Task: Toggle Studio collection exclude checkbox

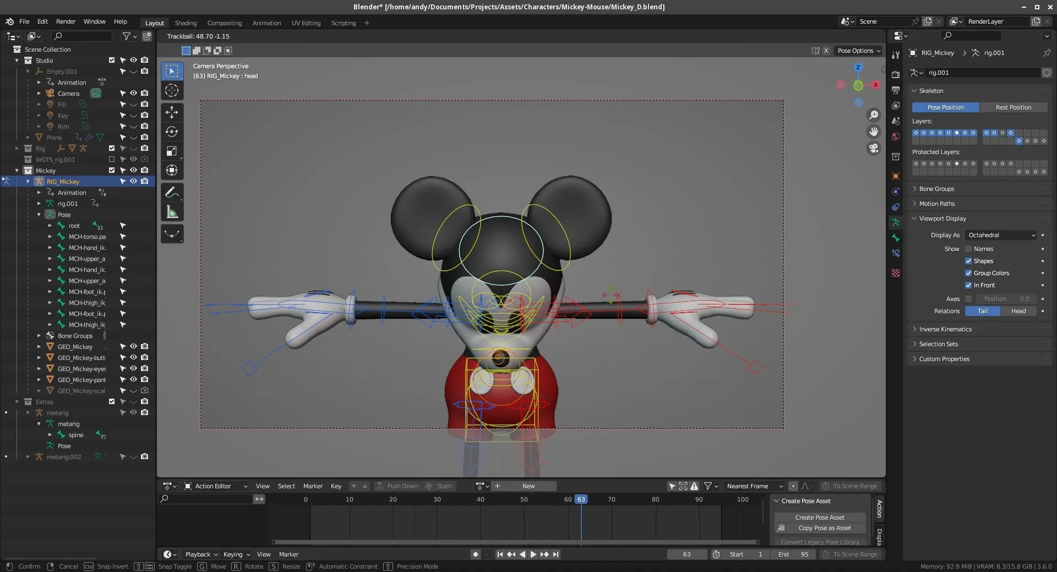Action: (x=112, y=60)
